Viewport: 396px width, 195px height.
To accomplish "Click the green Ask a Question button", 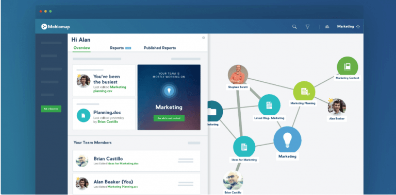I will [x=51, y=109].
